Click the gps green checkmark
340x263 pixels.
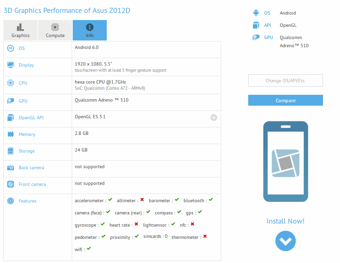click(x=200, y=212)
